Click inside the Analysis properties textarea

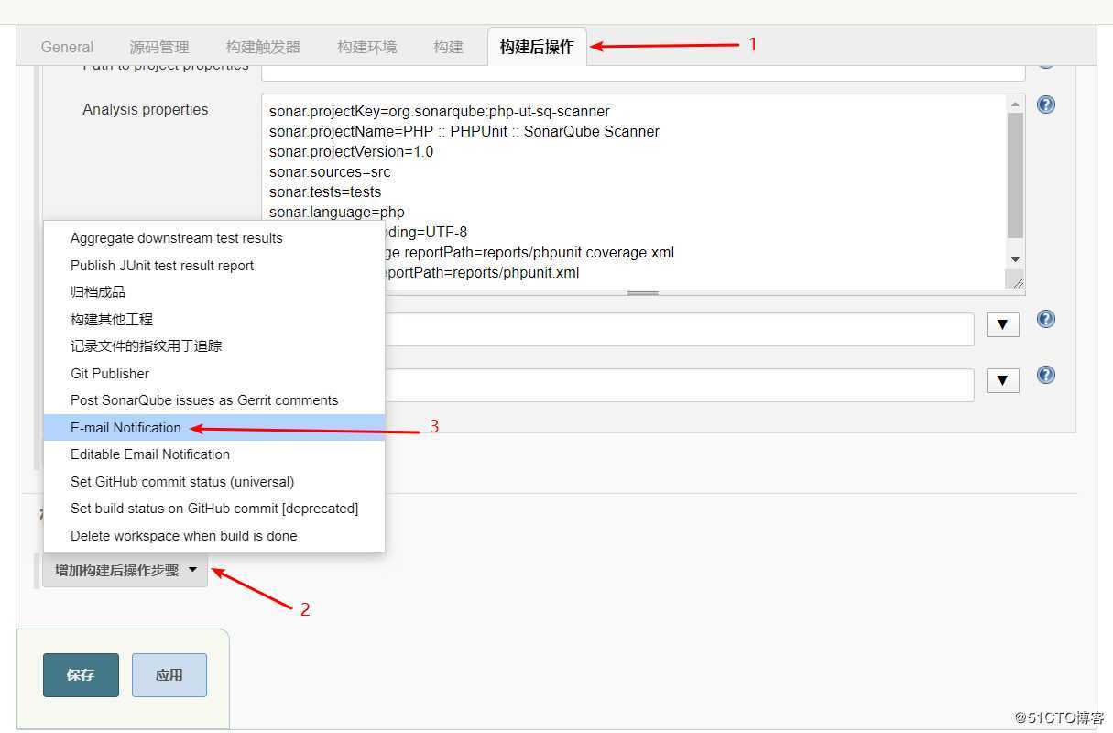click(642, 191)
